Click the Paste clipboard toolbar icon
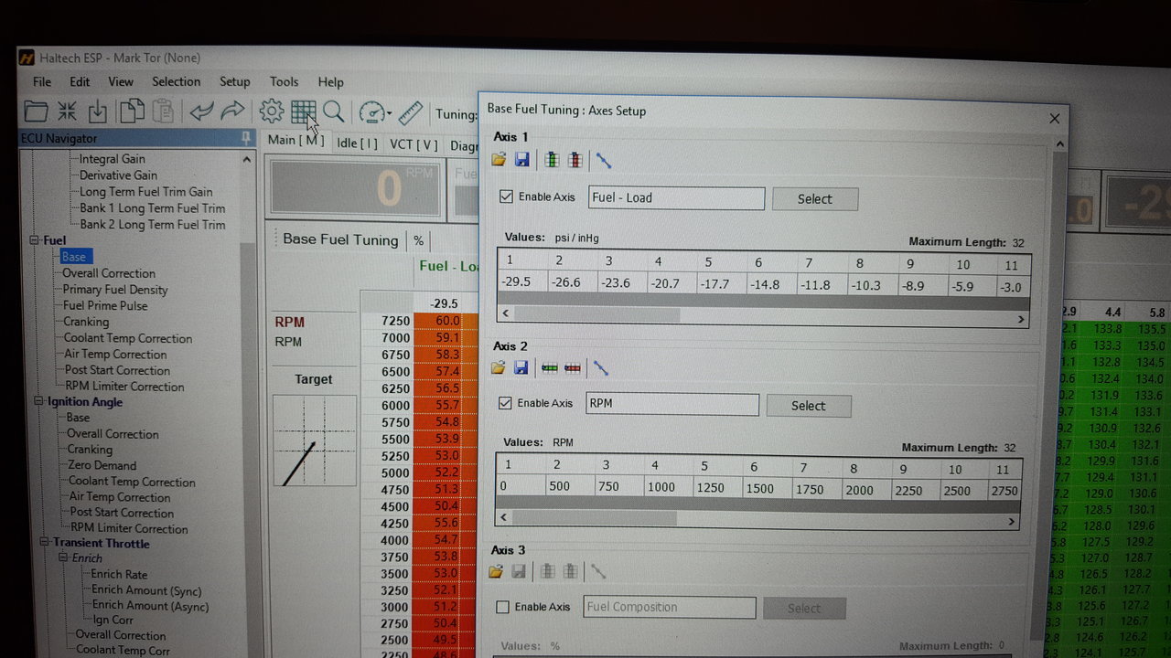Screen dimensions: 1171x658 click(x=163, y=111)
